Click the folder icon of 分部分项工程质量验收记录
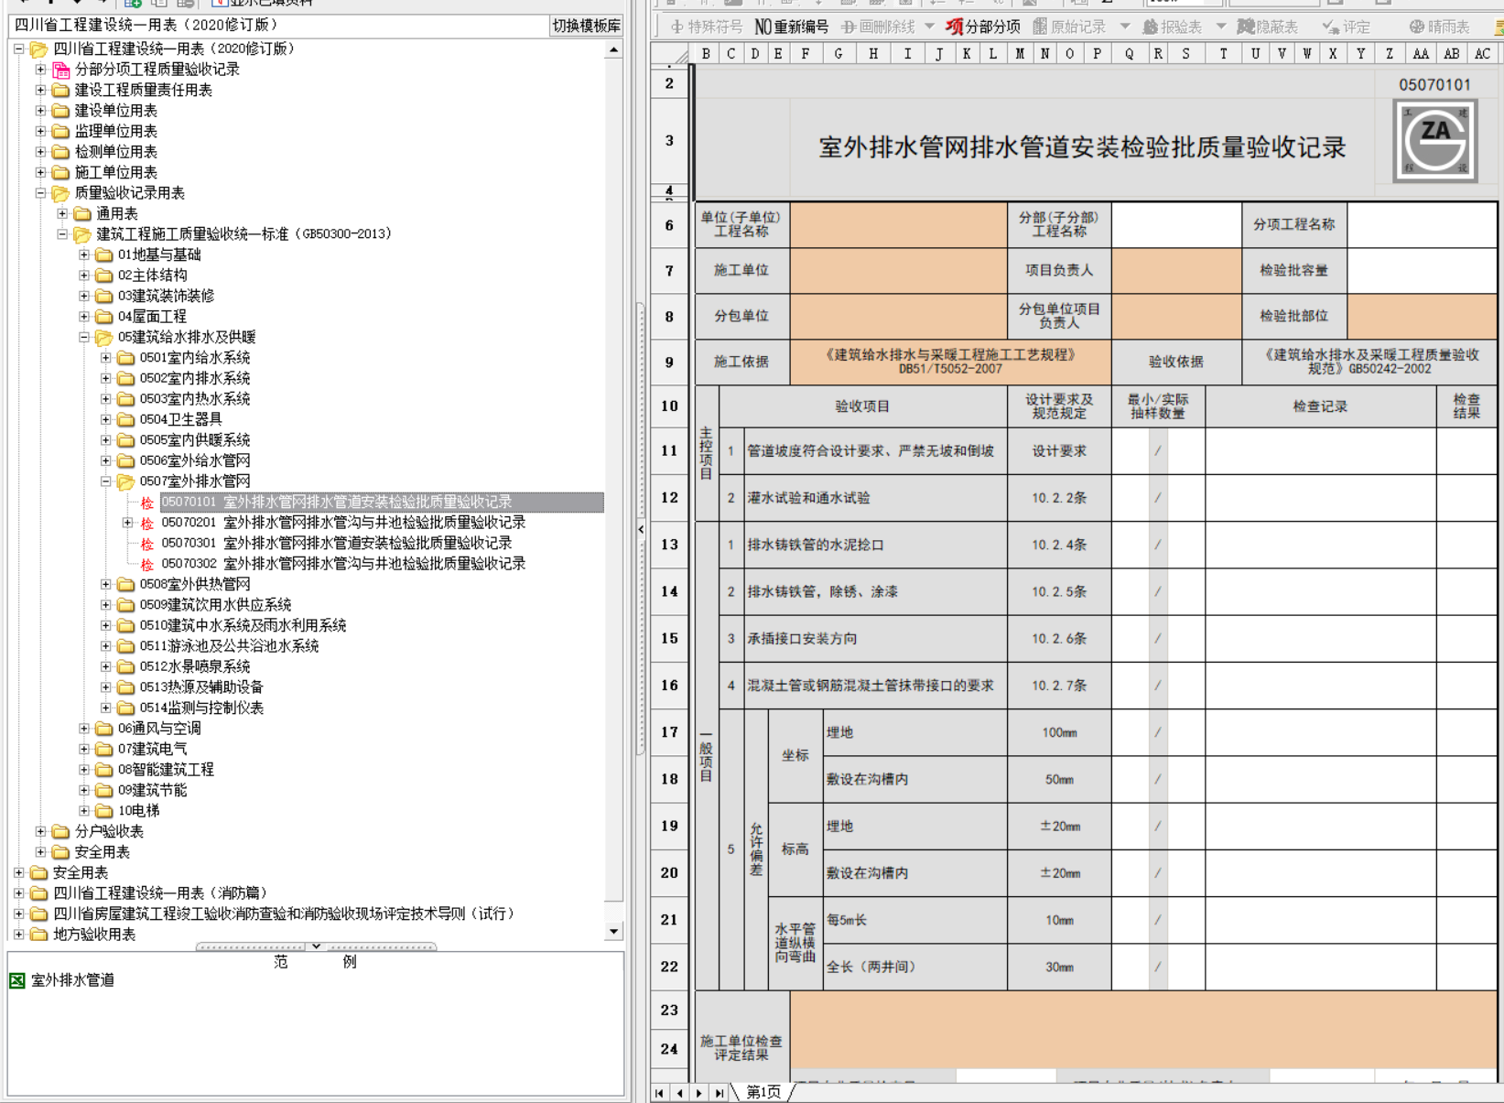The image size is (1504, 1103). (61, 70)
